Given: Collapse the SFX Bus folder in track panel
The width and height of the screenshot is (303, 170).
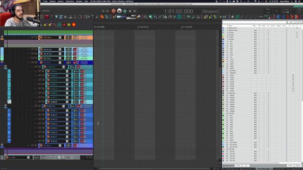Looking at the screenshot, I should point(2,37).
